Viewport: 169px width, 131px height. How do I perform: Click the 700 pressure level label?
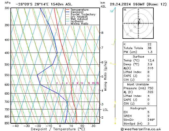[8, 102]
